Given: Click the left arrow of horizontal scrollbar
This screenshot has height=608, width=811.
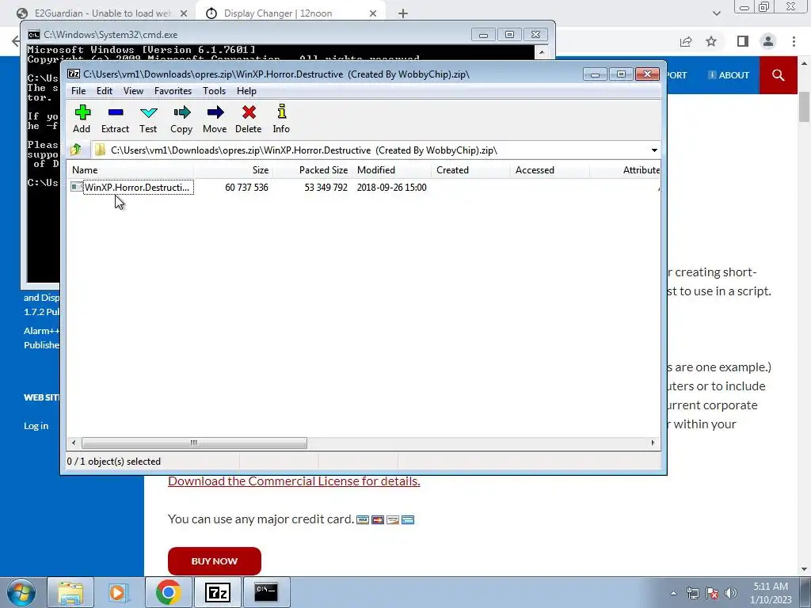Looking at the screenshot, I should [x=74, y=443].
